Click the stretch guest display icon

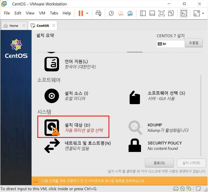(197, 13)
